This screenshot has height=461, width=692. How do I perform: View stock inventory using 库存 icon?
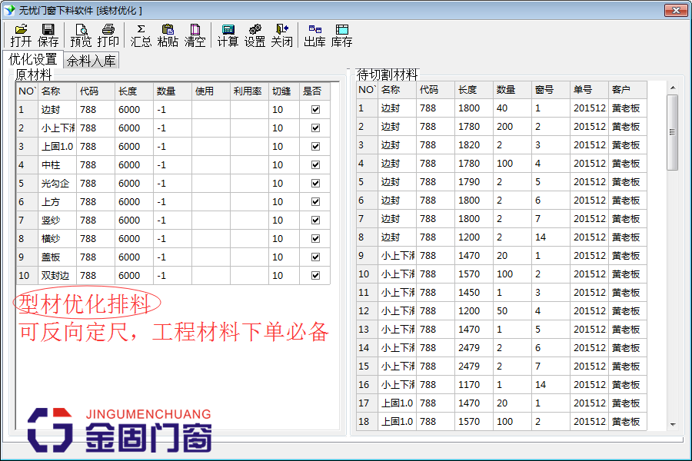[344, 33]
